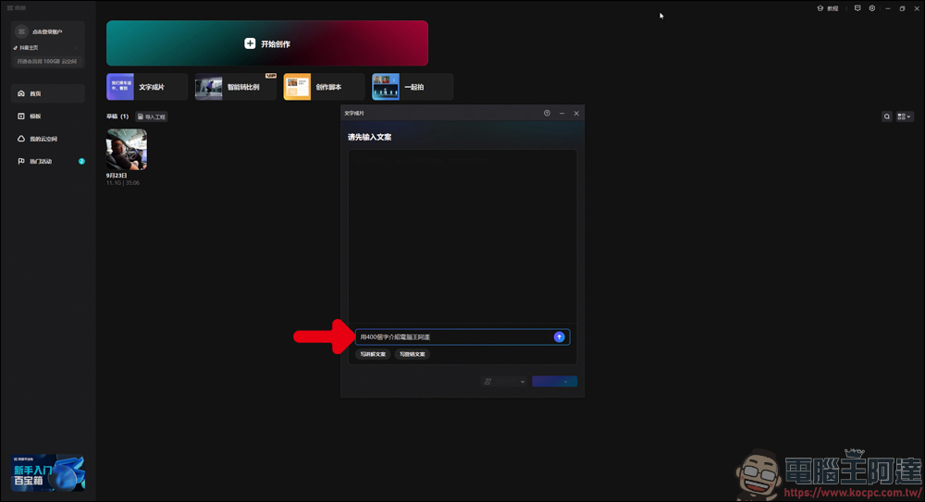Open the 首页 home icon in the sidebar
Viewport: 925px width, 502px height.
point(21,93)
